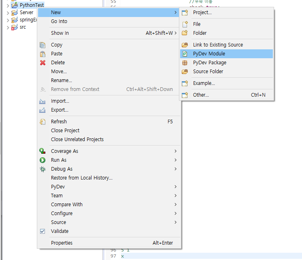Click the Coverage As icon

(x=43, y=151)
